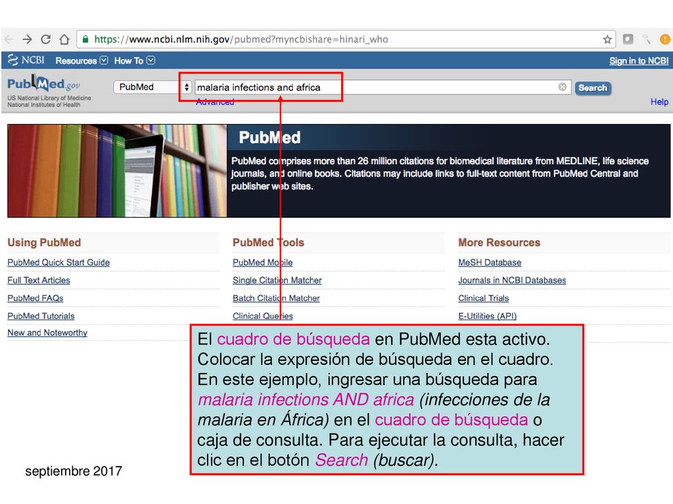This screenshot has width=673, height=504.
Task: Click the padlock secure site icon
Action: (x=85, y=39)
